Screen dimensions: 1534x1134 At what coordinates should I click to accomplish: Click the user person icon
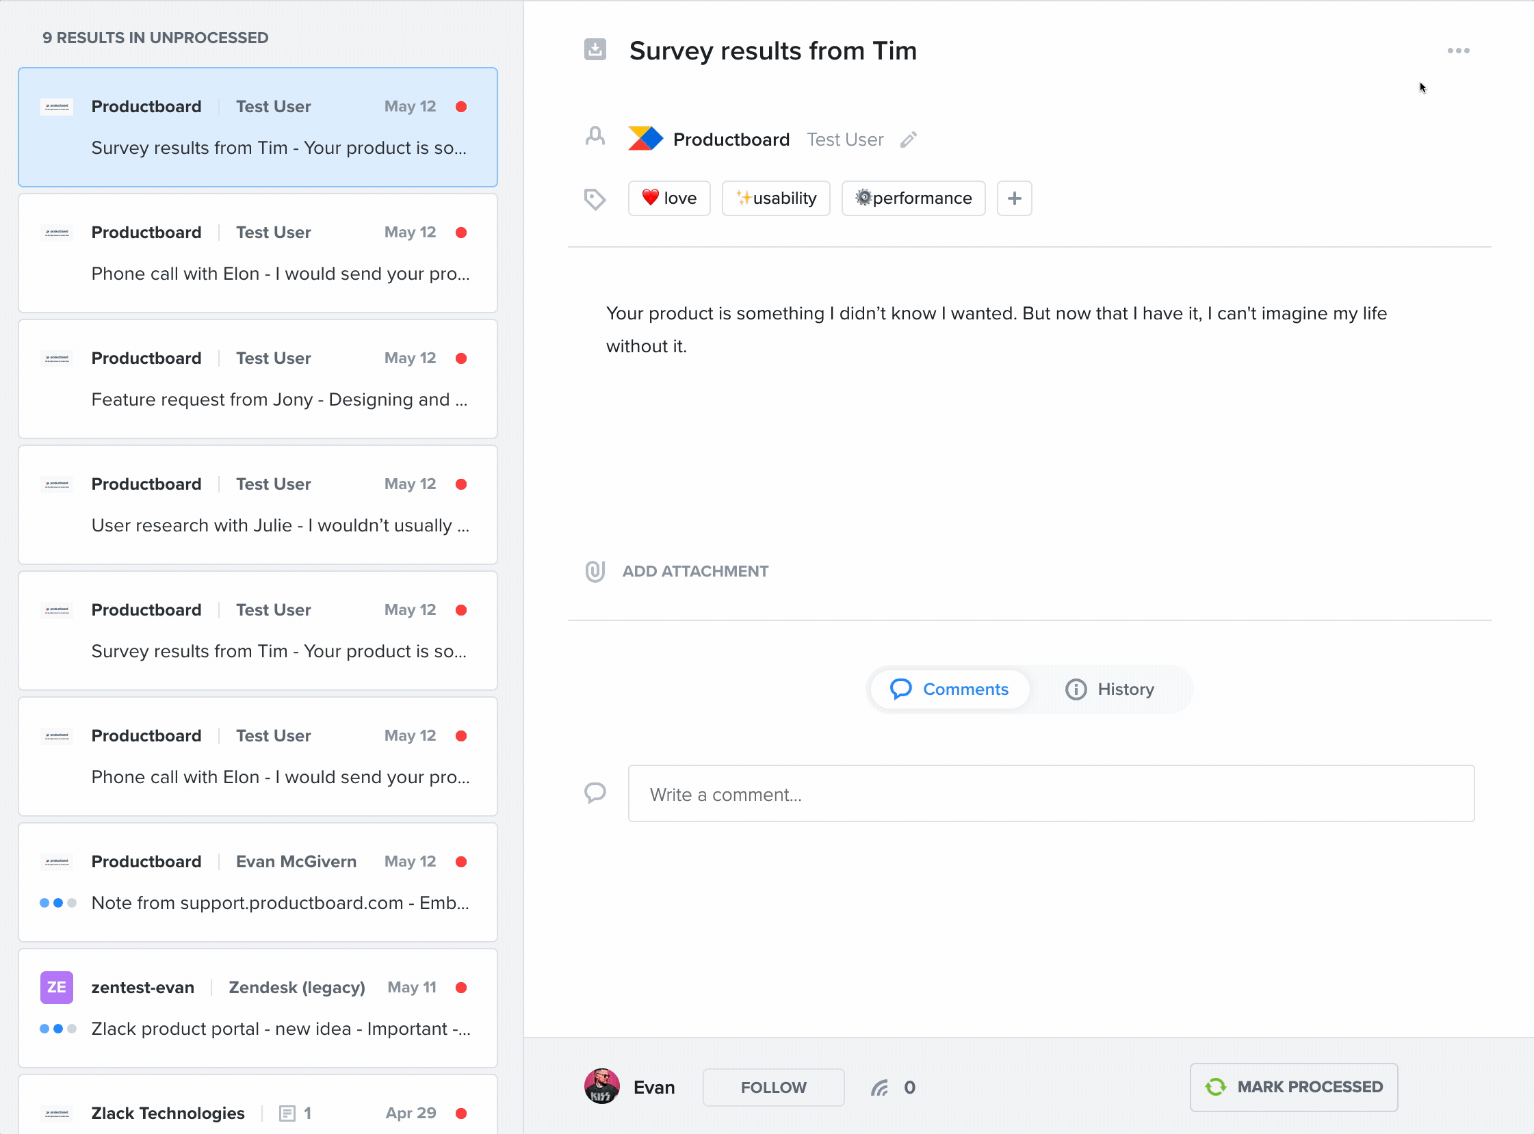(x=595, y=137)
